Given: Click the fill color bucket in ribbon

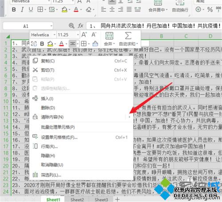Looking at the screenshot, I should 64,10.
